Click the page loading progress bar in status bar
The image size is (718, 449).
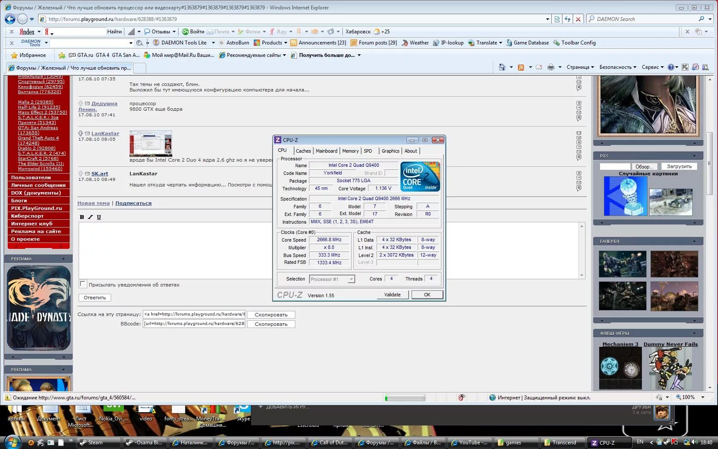(405, 398)
